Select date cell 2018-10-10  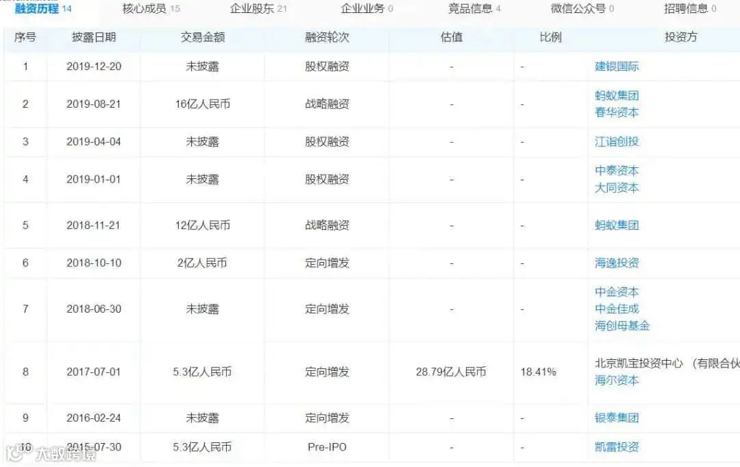[x=94, y=263]
